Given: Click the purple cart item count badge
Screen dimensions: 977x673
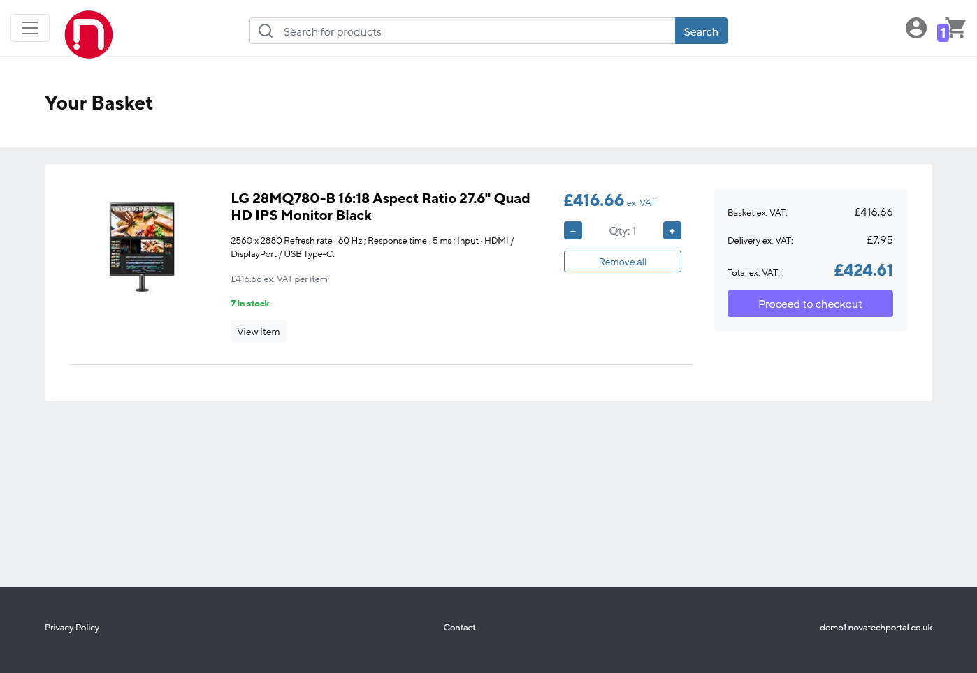Looking at the screenshot, I should (x=942, y=33).
